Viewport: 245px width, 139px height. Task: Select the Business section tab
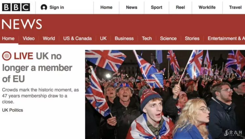coord(124,39)
